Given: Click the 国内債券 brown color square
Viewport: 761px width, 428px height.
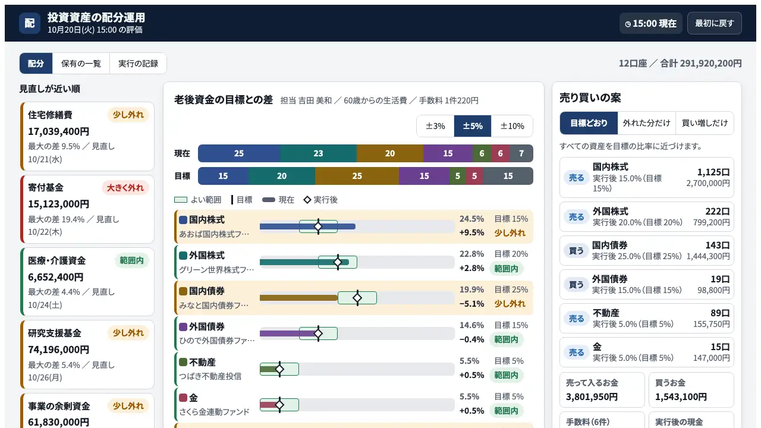Looking at the screenshot, I should 183,291.
